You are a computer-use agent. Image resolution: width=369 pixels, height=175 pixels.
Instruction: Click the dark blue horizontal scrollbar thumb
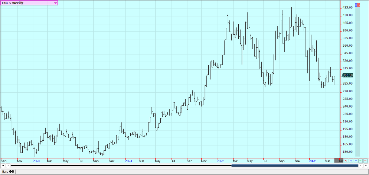click(295, 166)
